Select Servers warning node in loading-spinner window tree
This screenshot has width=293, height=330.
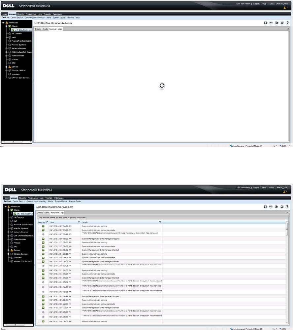[x=15, y=67]
